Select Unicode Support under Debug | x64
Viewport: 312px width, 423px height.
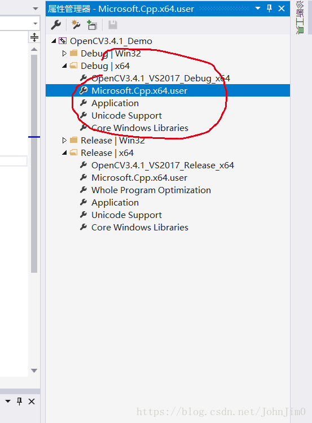tap(126, 115)
